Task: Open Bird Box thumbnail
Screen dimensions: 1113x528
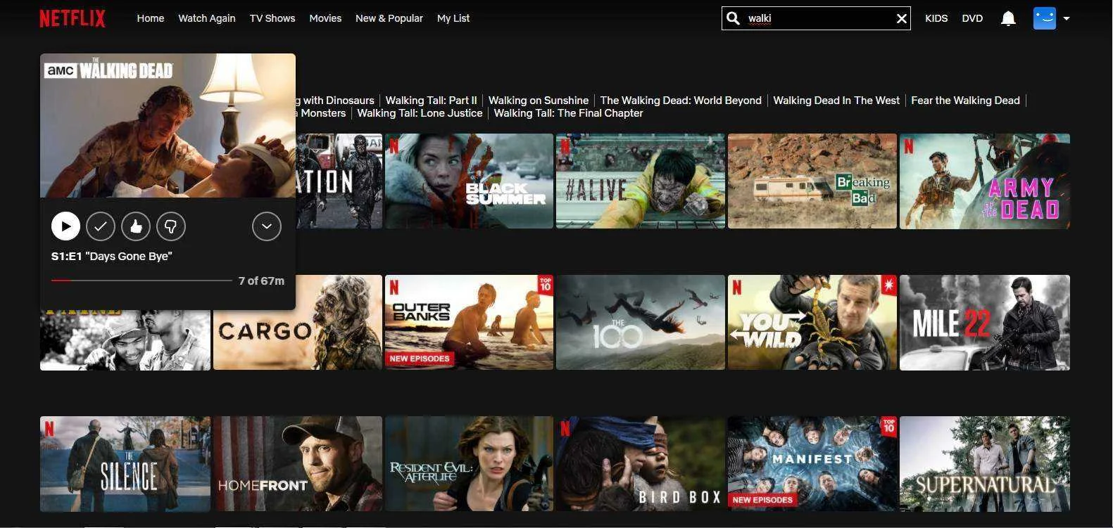Action: [641, 463]
